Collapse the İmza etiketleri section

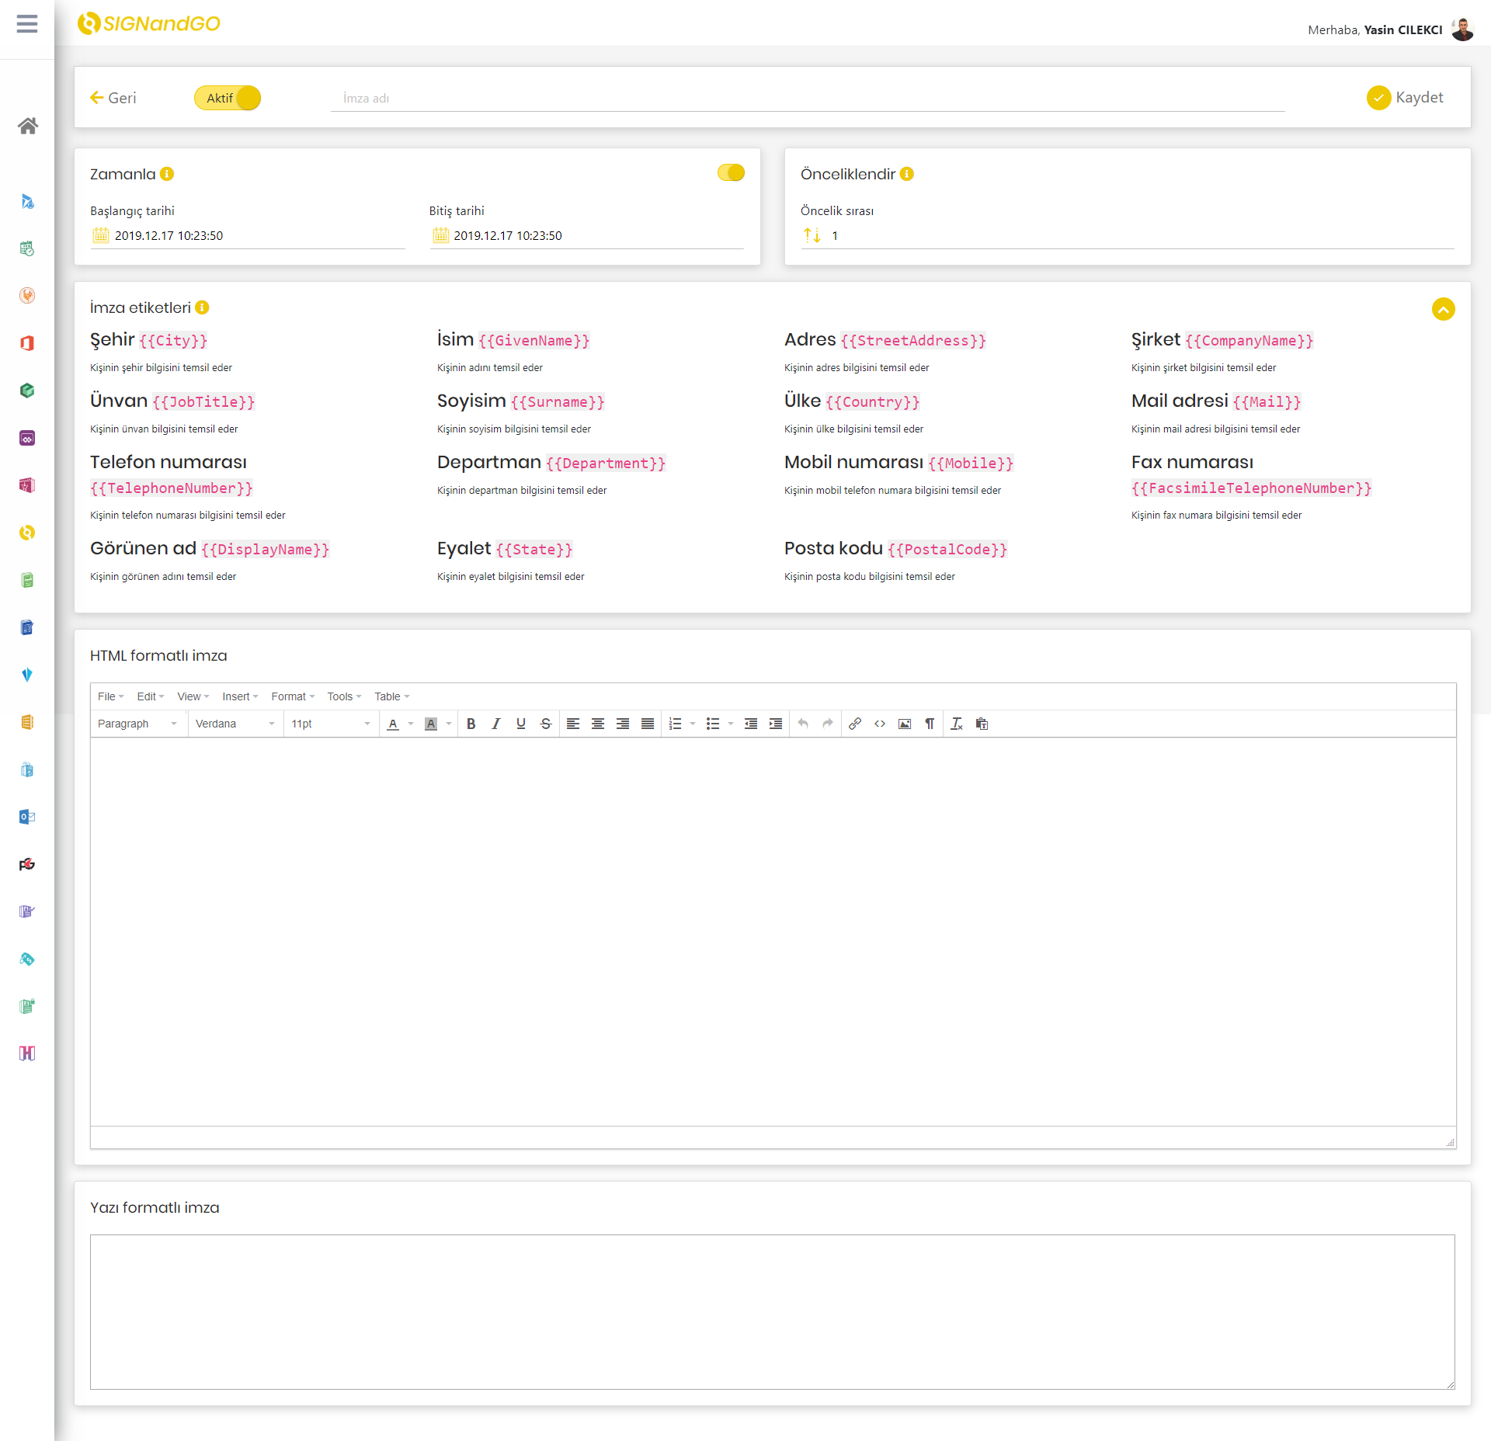1444,309
